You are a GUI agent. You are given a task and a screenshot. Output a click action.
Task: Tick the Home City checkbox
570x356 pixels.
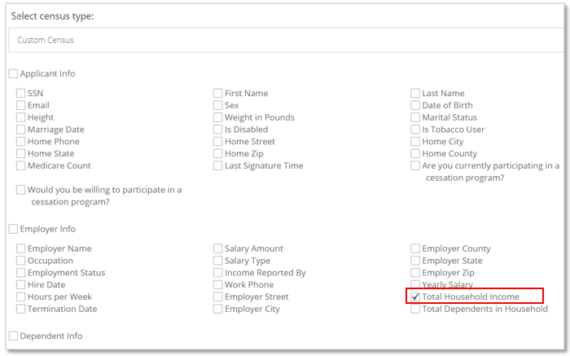click(415, 141)
